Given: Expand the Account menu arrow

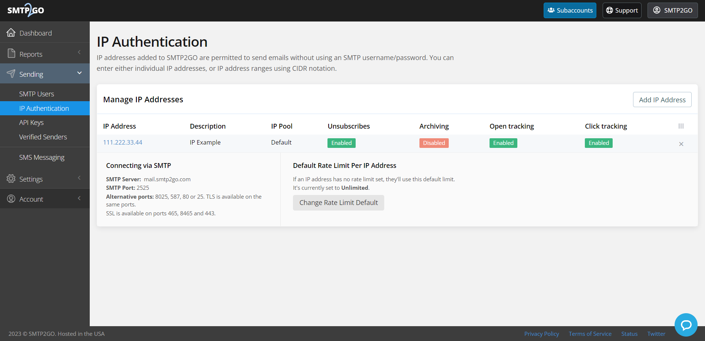Looking at the screenshot, I should tap(79, 198).
